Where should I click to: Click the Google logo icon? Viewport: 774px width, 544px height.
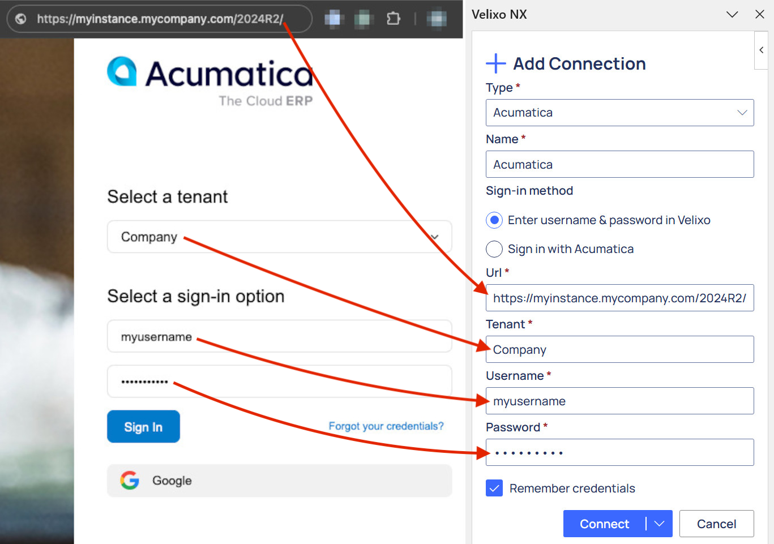tap(130, 481)
